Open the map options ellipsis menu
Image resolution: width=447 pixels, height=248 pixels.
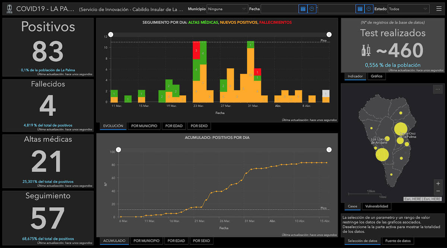438,89
